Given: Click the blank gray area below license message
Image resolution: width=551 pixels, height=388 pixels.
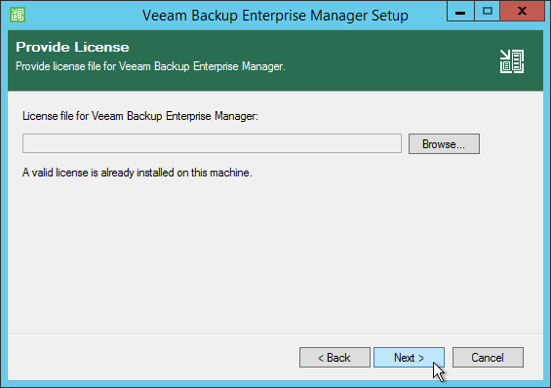Looking at the screenshot, I should pos(275,252).
